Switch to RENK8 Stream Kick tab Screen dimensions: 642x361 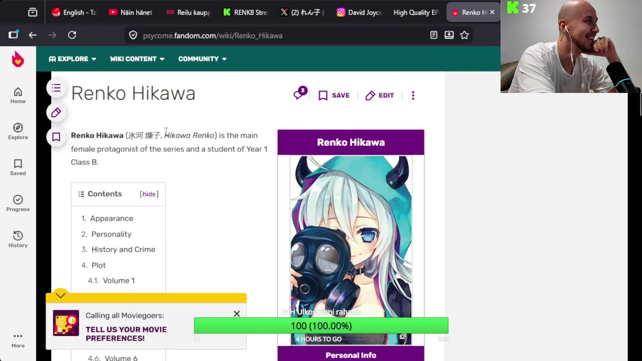(245, 13)
